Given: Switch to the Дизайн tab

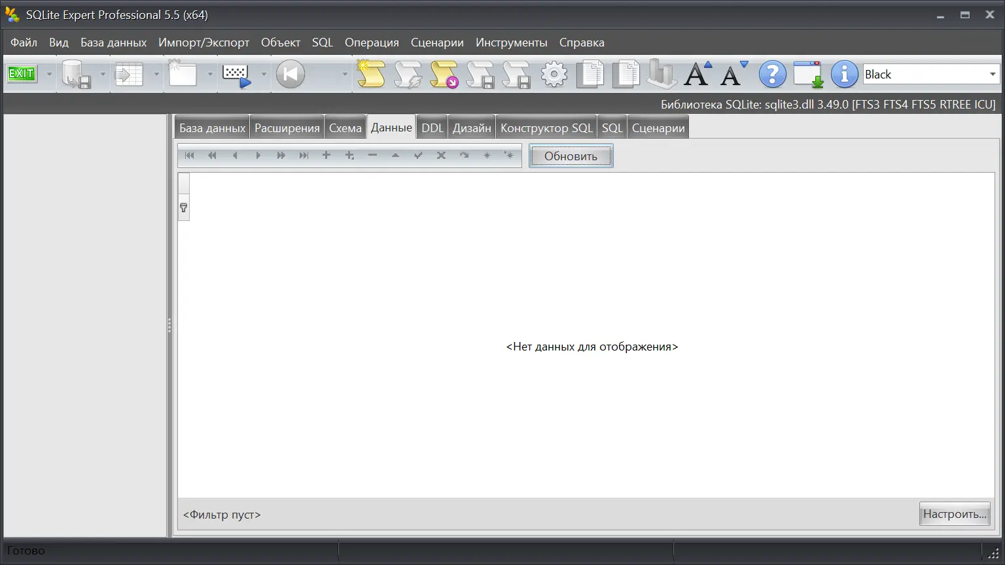Looking at the screenshot, I should [472, 128].
